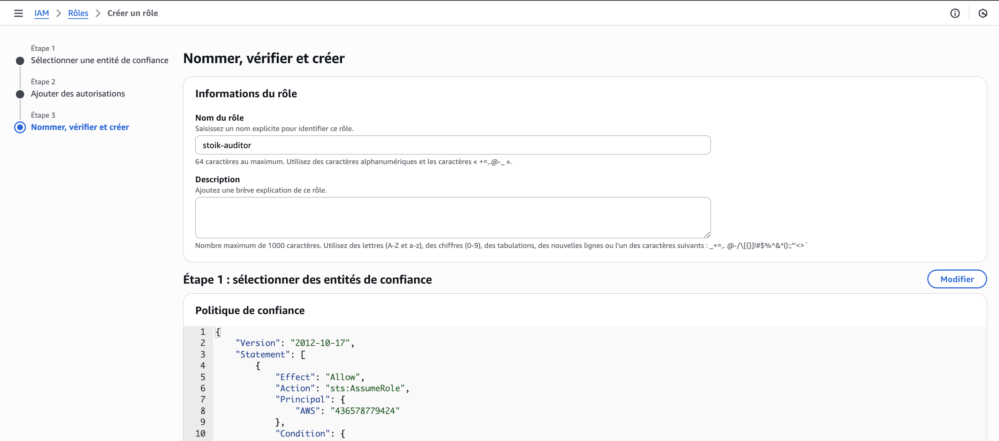This screenshot has height=441, width=999.
Task: Go to step Sélectionner une entité de confiance
Action: click(x=99, y=61)
